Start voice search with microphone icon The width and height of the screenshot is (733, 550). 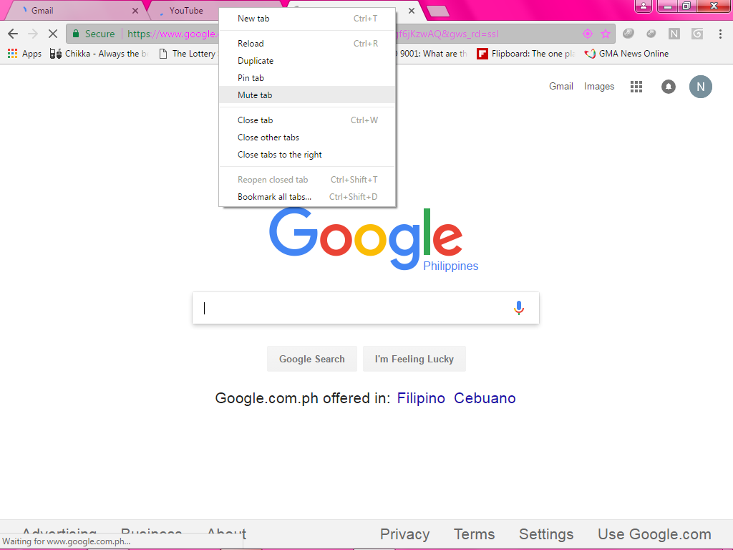[x=518, y=308]
